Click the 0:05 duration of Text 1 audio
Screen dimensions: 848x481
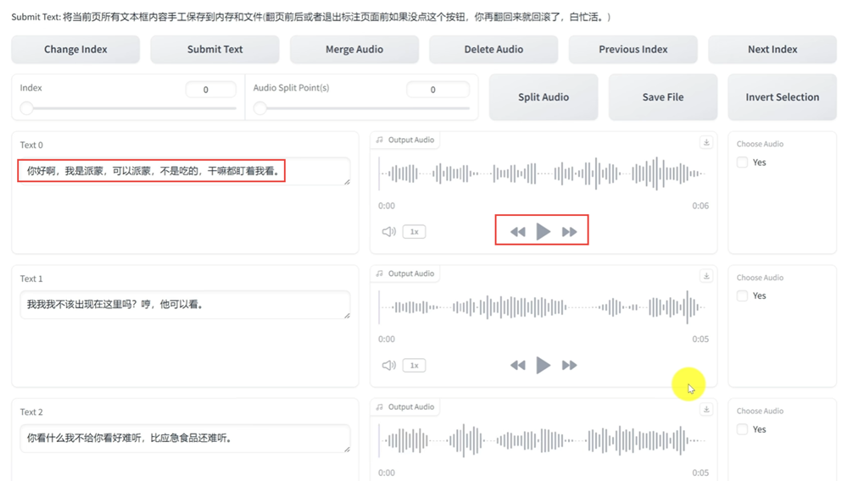700,339
